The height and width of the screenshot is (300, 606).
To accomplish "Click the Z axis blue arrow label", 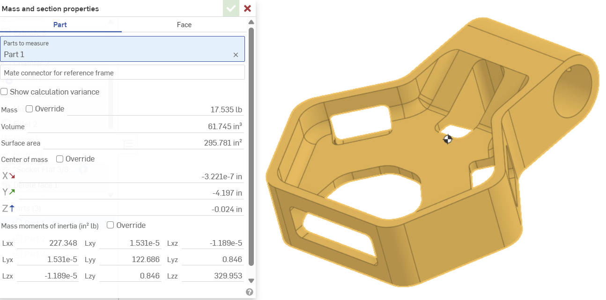I will click(x=7, y=208).
